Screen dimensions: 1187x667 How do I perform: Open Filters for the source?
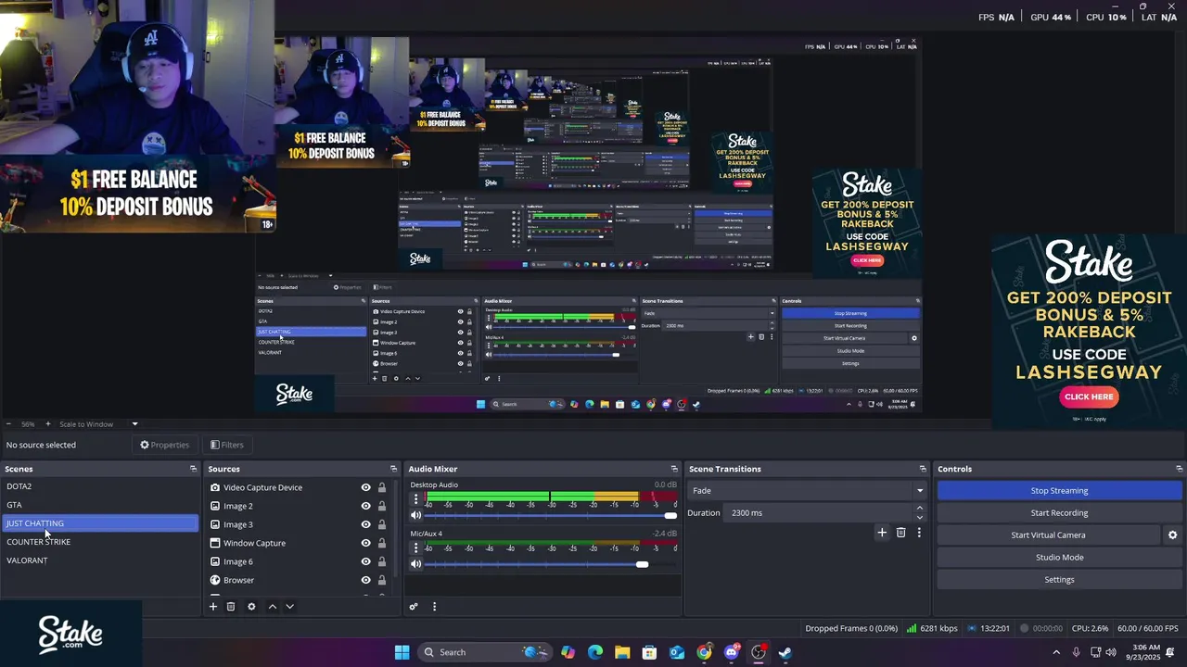click(x=227, y=445)
